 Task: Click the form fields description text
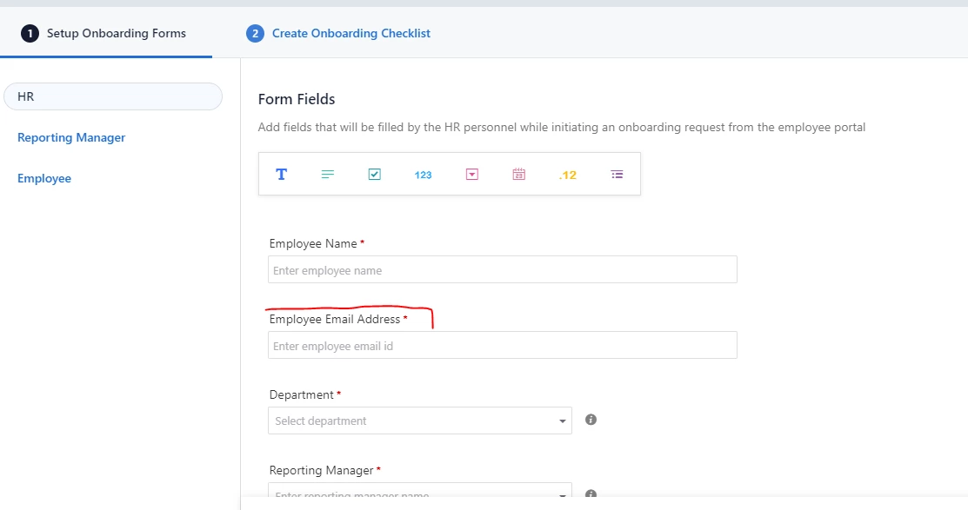(562, 127)
